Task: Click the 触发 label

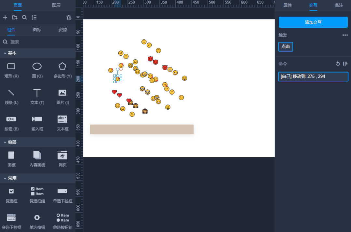Action: (282, 35)
